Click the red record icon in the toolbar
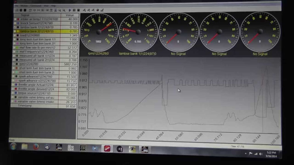 (98, 10)
